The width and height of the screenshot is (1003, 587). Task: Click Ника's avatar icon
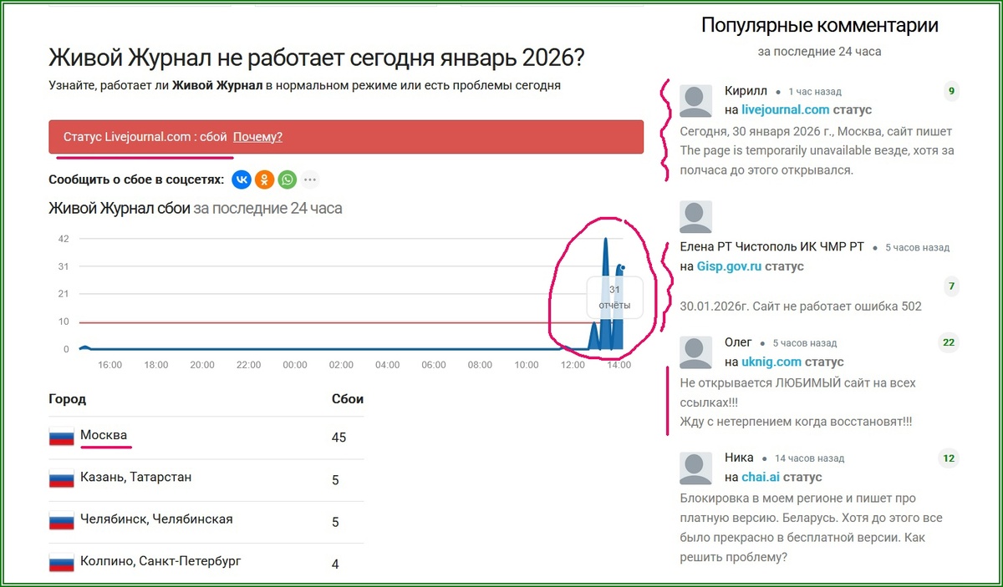[695, 467]
